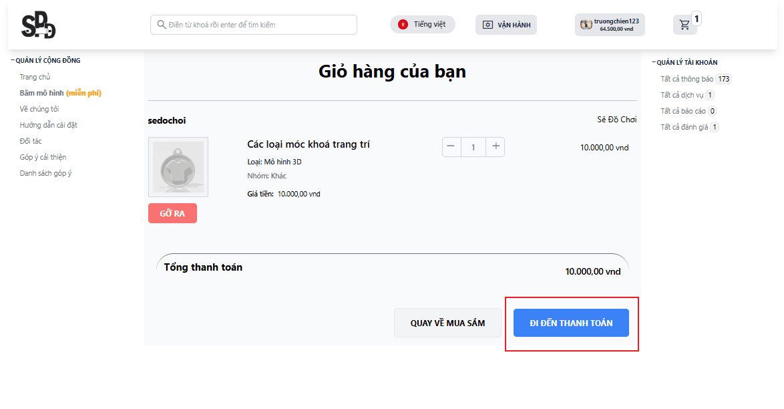Open Băm mô hình (miễn phí)
The height and width of the screenshot is (409, 784).
tap(60, 93)
